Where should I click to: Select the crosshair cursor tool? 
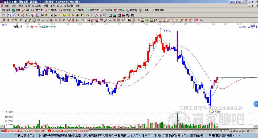pyautogui.click(x=92, y=15)
